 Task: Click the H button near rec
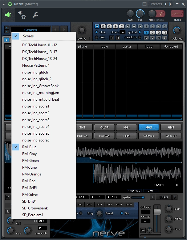click(112, 38)
